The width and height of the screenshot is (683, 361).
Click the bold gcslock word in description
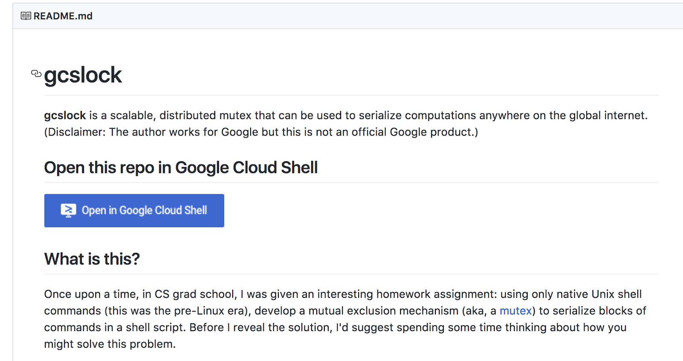click(65, 115)
